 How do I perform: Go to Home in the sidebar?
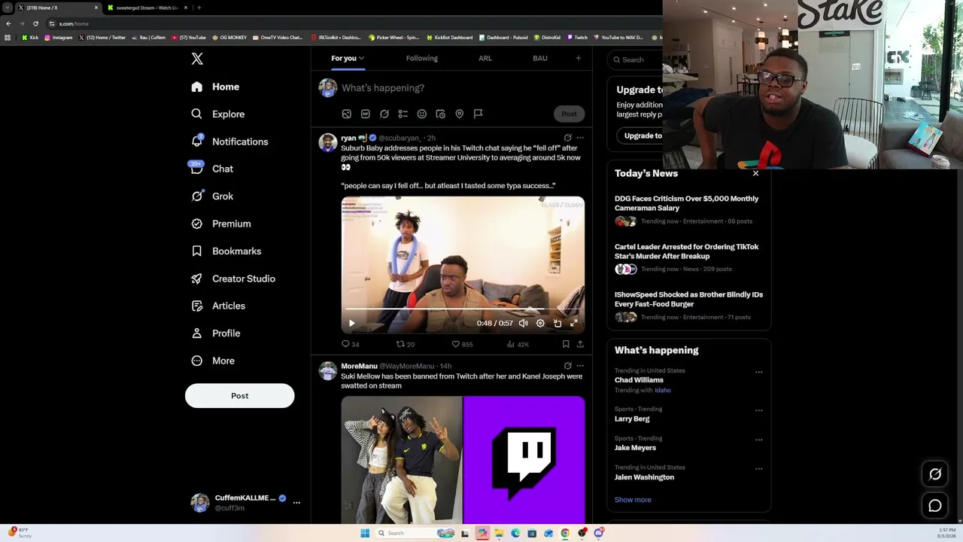(215, 87)
